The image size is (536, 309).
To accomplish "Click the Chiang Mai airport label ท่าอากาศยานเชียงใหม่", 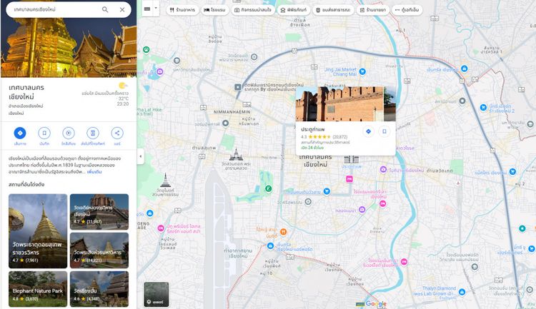I will (x=238, y=253).
